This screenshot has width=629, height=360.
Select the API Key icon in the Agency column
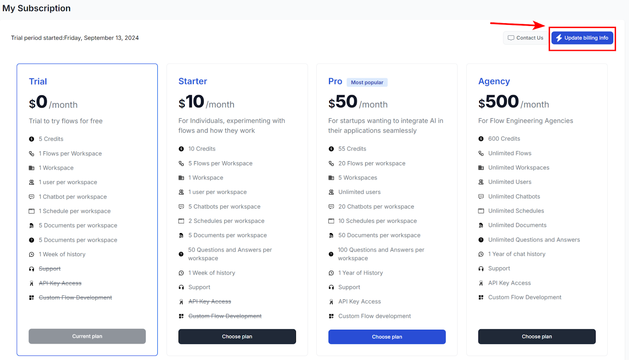click(481, 283)
